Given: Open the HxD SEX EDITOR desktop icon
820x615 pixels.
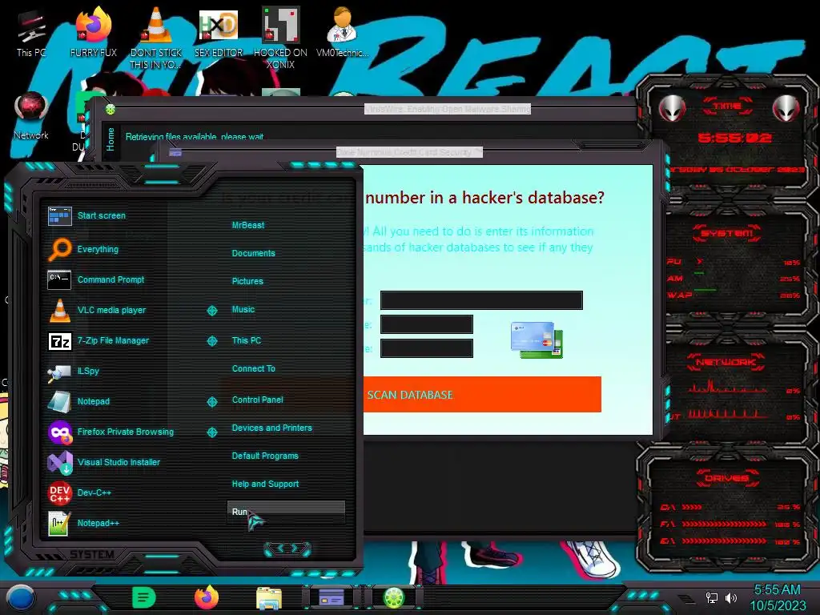Looking at the screenshot, I should coord(218,32).
